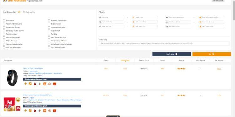Click the orange edit icon in Pril row
Image resolution: width=235 pixels, height=117 pixels.
click(30, 110)
